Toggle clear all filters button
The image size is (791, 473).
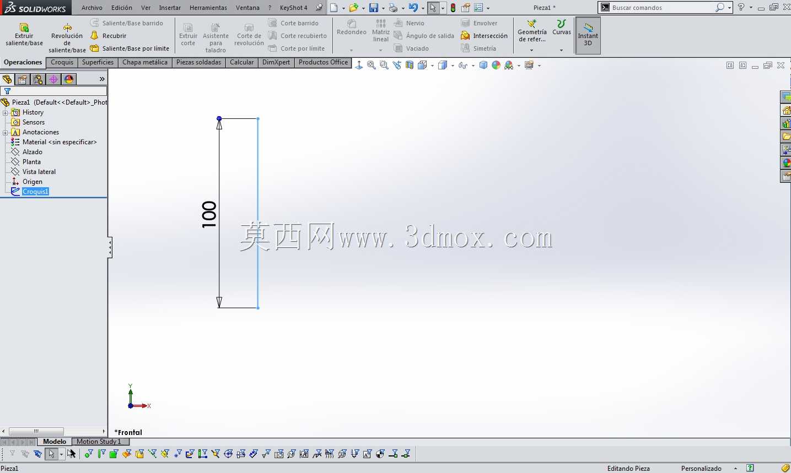(x=25, y=454)
